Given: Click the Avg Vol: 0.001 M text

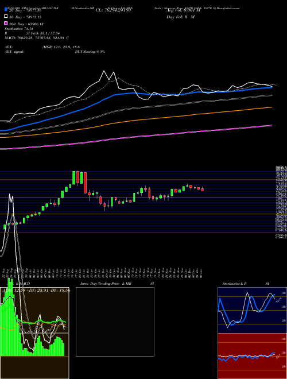Looking at the screenshot, I should (184, 10).
